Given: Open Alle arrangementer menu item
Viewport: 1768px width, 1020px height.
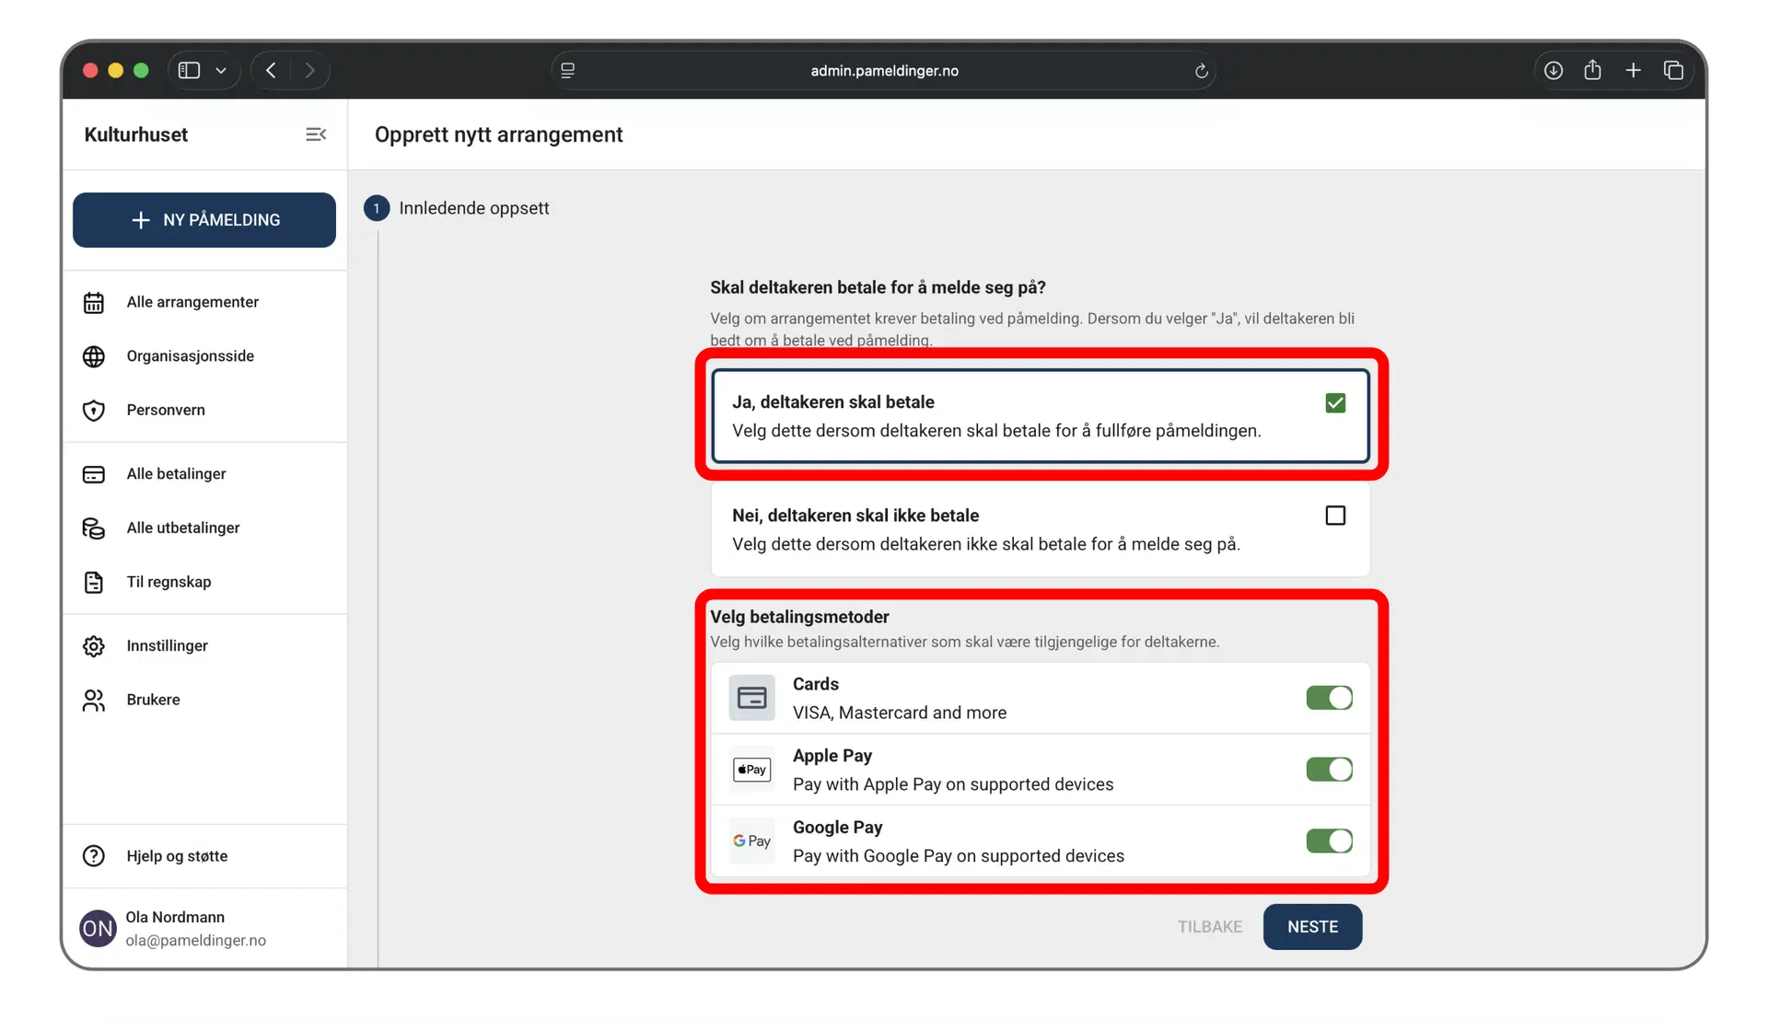Looking at the screenshot, I should click(x=192, y=302).
